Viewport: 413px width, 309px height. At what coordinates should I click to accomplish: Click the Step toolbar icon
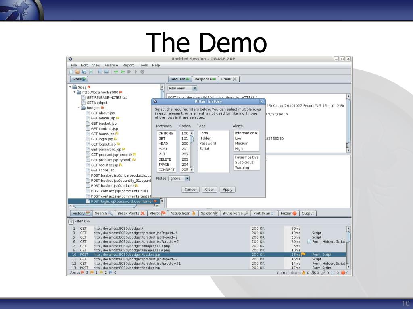point(129,72)
